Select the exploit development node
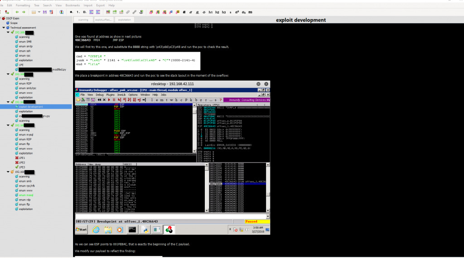 point(31,107)
